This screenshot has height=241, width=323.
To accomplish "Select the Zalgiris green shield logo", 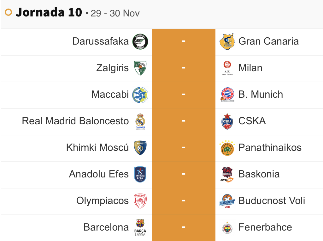I will [140, 68].
